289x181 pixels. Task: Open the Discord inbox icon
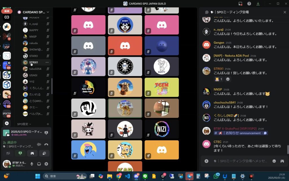click(240, 4)
